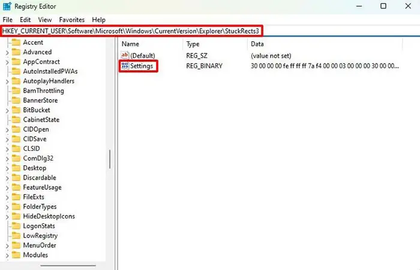Click the AutoplayHandlers folder icon

16,81
